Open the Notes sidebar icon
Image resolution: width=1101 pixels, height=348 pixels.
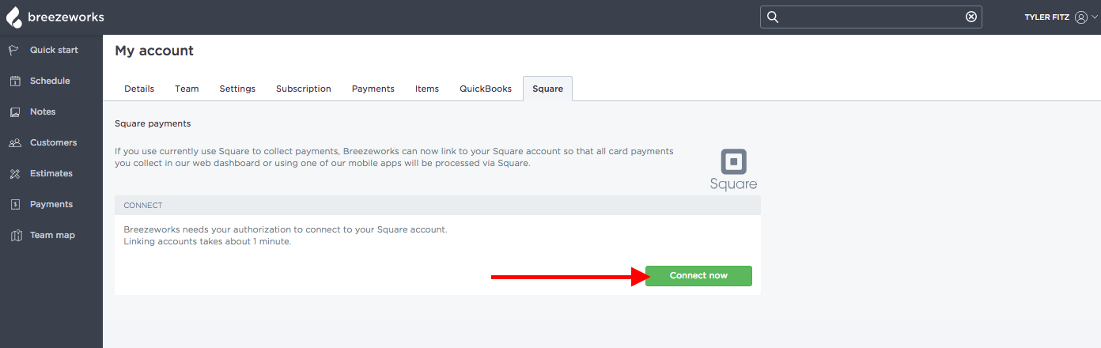click(x=14, y=112)
